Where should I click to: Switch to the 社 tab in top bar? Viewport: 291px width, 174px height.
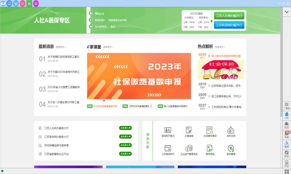pyautogui.click(x=29, y=3)
